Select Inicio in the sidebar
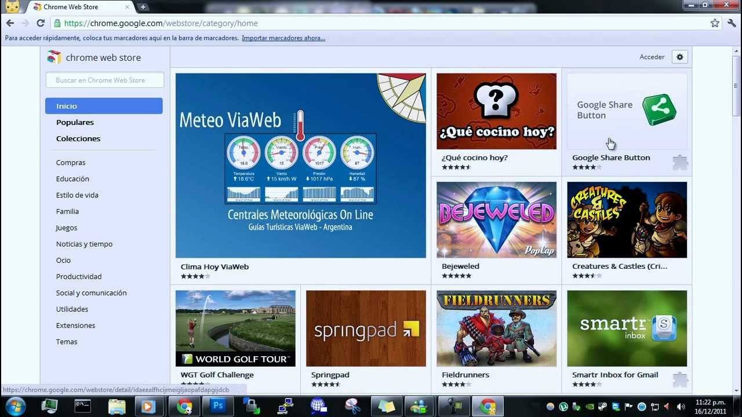 104,106
